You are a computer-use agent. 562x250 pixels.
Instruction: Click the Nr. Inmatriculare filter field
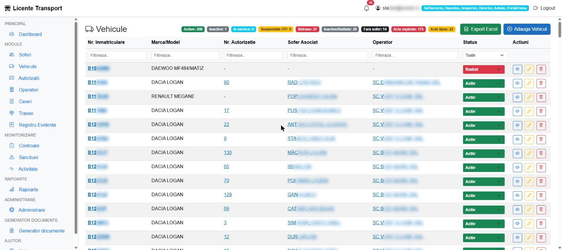(117, 55)
